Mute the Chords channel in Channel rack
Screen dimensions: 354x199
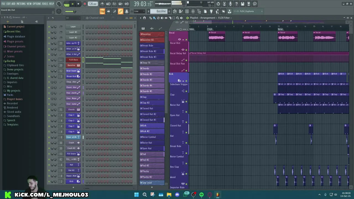point(49,110)
